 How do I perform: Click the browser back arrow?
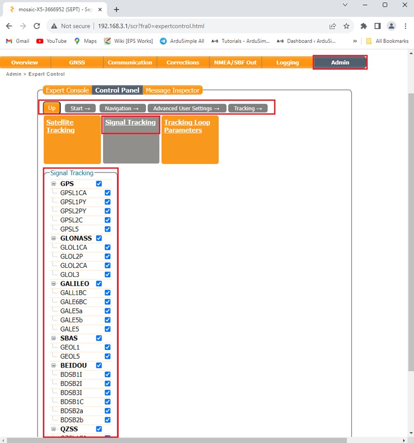pos(9,26)
